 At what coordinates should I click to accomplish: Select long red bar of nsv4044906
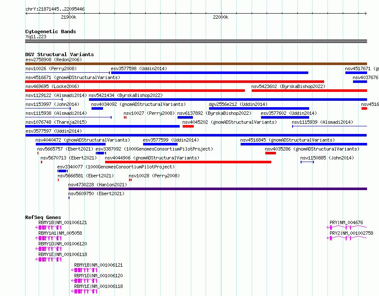click(188, 162)
